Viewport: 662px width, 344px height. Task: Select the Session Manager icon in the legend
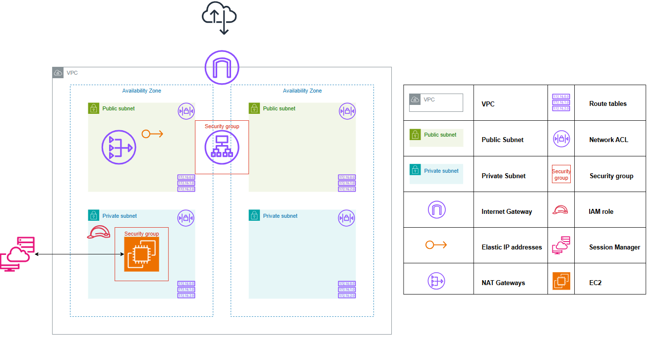pyautogui.click(x=561, y=246)
